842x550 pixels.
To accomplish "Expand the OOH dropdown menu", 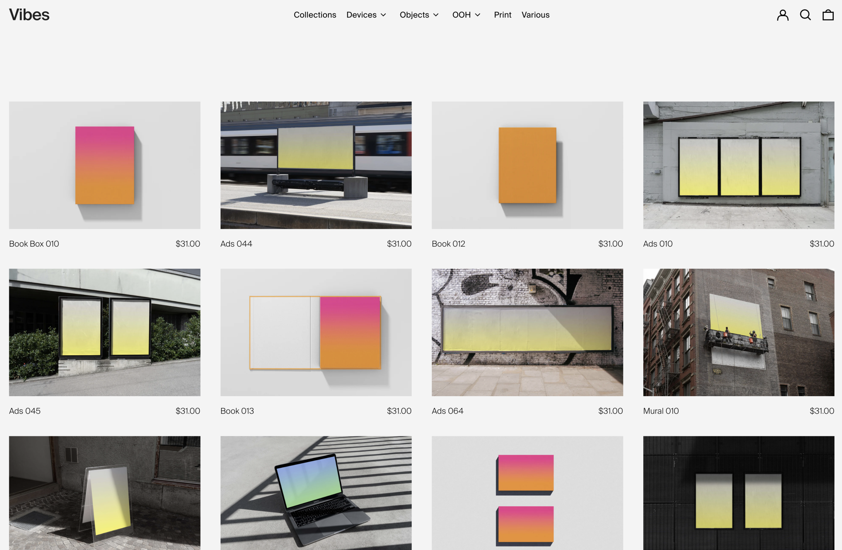I will 466,15.
